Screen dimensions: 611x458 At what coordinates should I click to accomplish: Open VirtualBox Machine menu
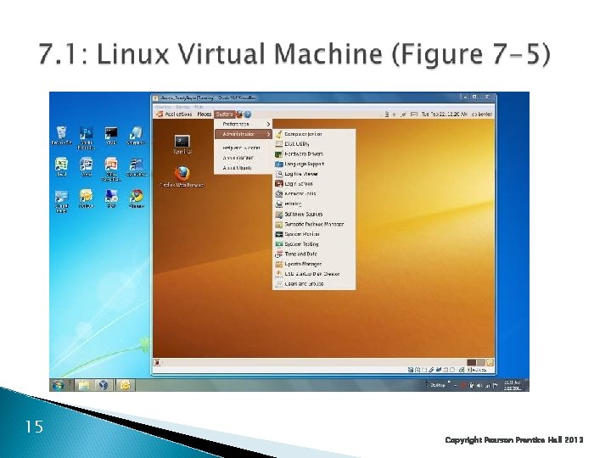[x=163, y=106]
